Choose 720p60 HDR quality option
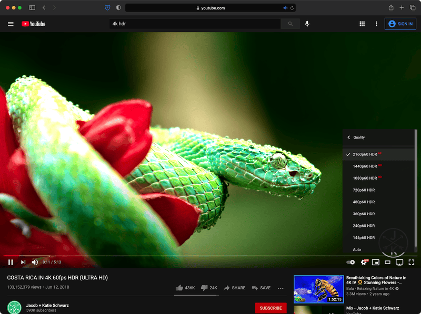Image resolution: width=421 pixels, height=314 pixels. coord(364,190)
